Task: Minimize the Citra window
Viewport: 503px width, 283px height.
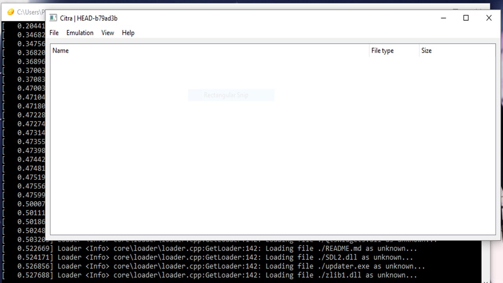Action: pyautogui.click(x=443, y=18)
